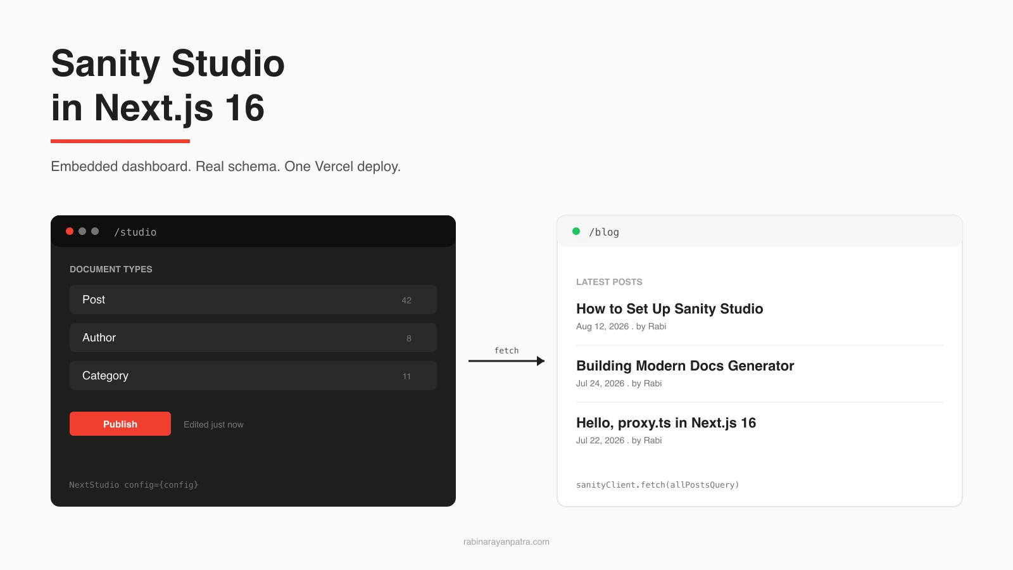1013x570 pixels.
Task: Click the /studio path in title bar
Action: point(135,232)
